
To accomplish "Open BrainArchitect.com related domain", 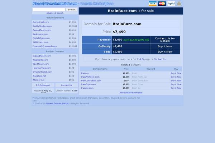I will [90, 77].
